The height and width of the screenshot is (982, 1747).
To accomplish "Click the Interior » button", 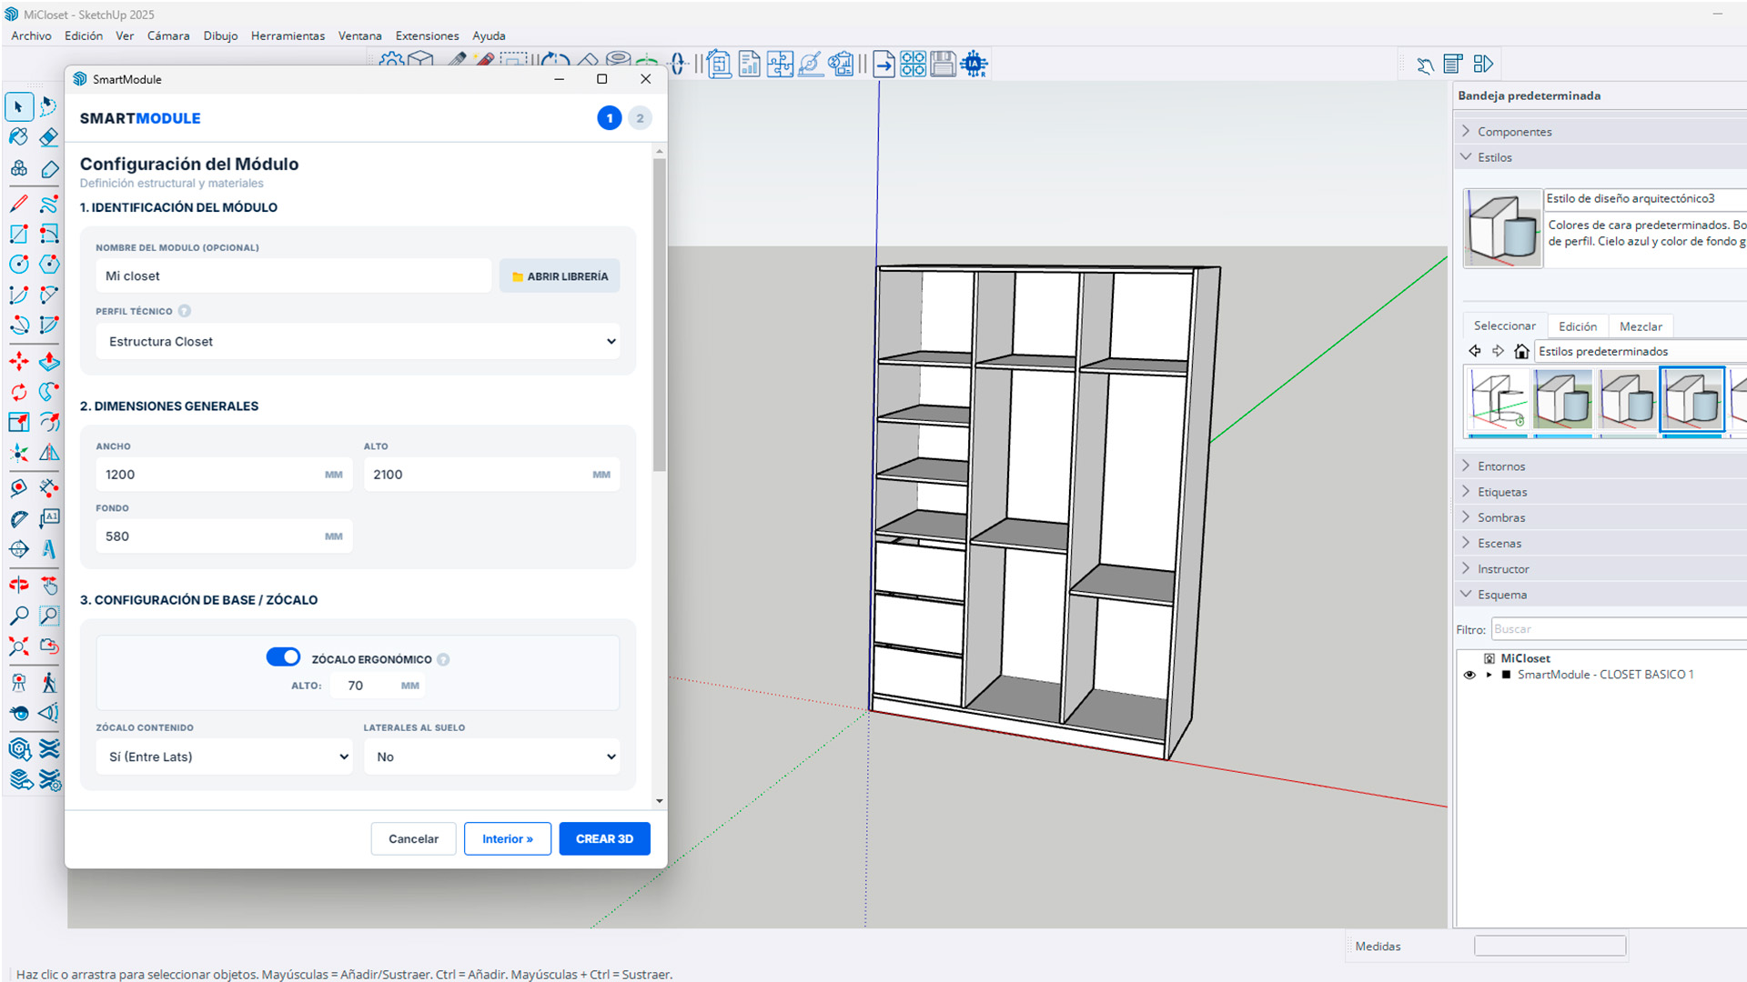I will click(x=508, y=838).
